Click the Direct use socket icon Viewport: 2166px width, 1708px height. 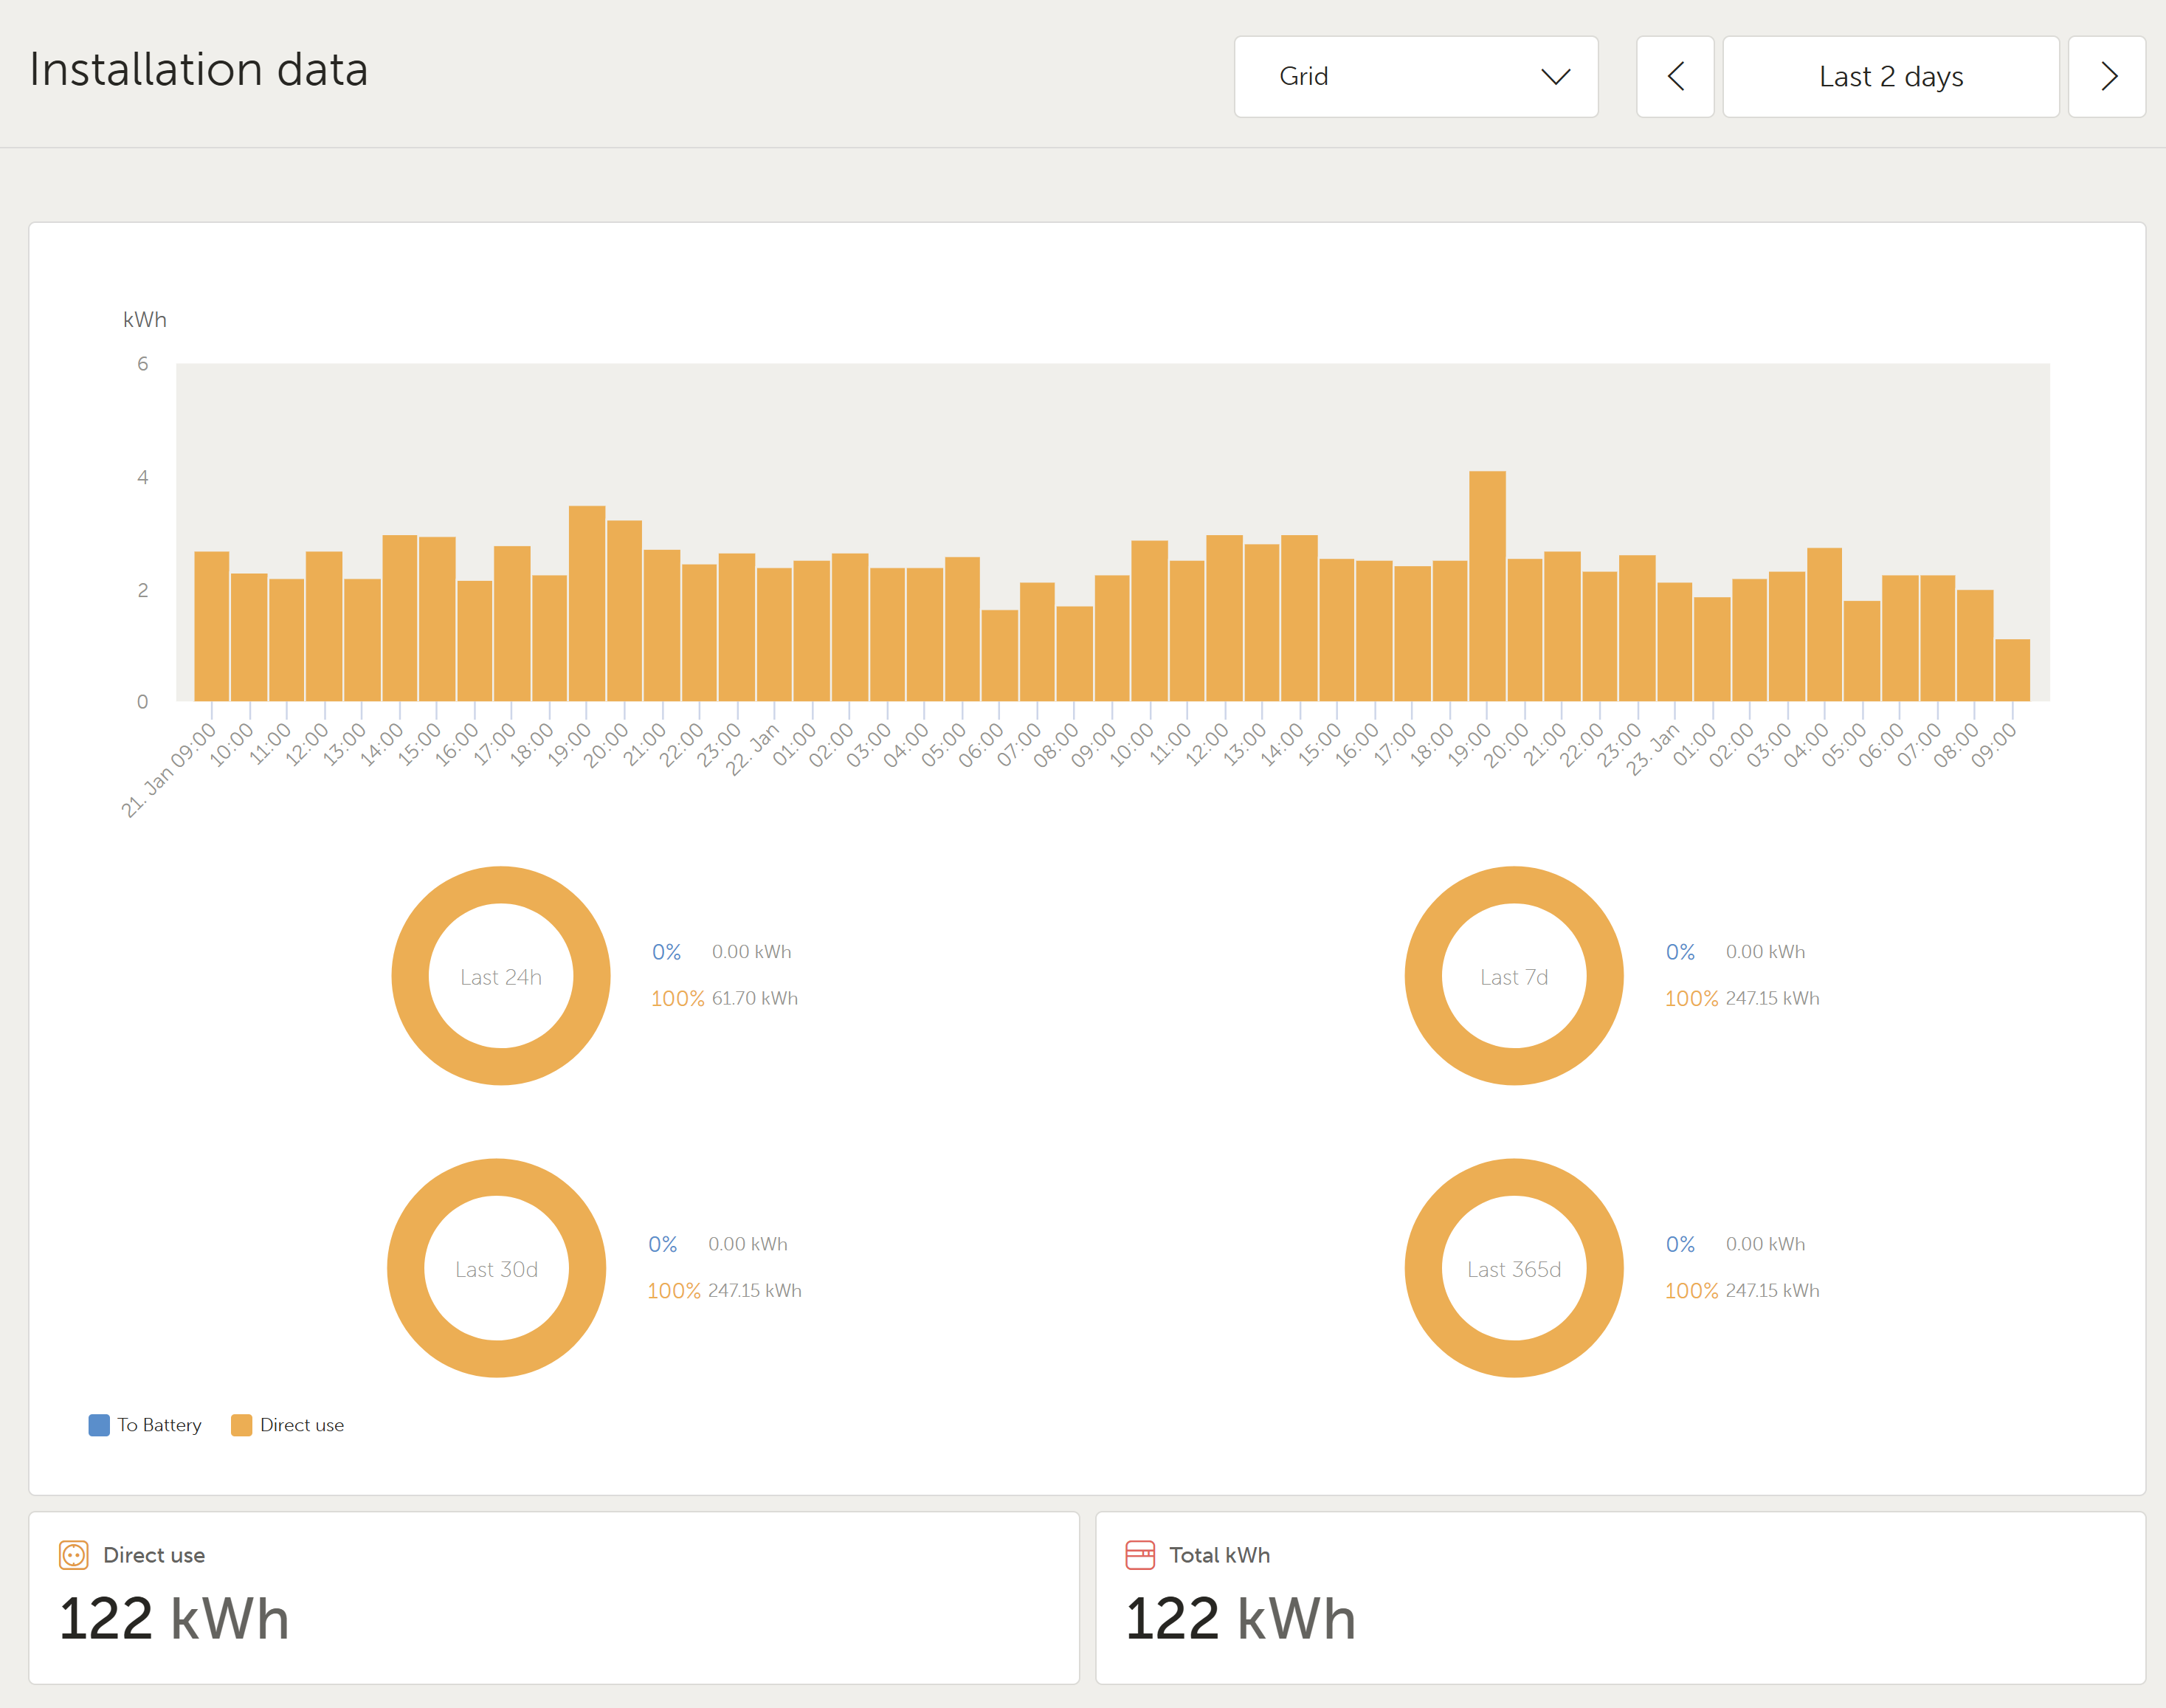(x=74, y=1555)
